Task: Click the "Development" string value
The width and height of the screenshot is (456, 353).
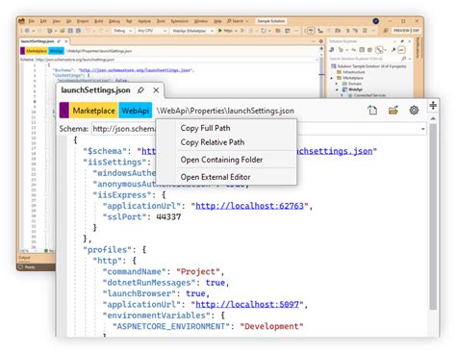Action: [271, 326]
